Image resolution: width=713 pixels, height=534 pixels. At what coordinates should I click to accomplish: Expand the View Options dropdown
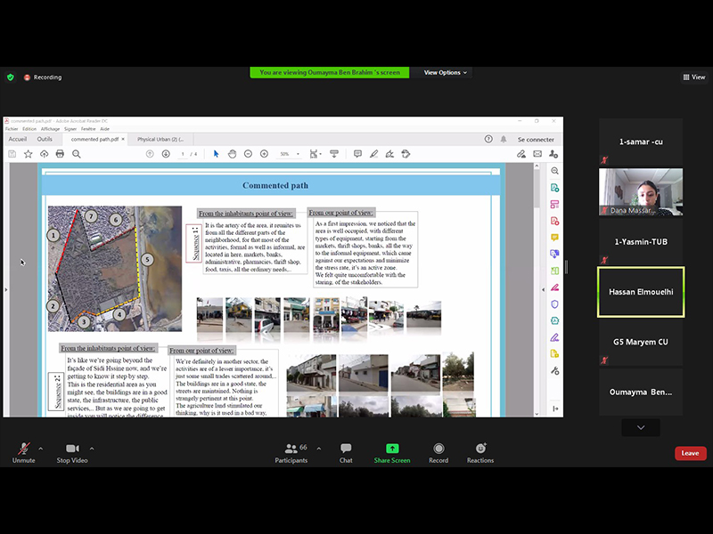tap(445, 73)
